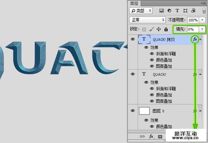Click 效果 label under 图层 0

pos(154,120)
